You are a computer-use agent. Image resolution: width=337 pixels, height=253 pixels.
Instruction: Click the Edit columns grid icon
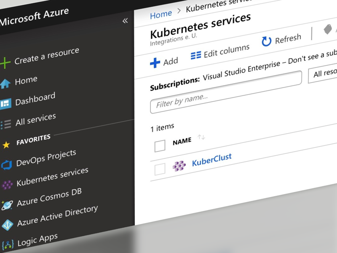click(x=196, y=55)
